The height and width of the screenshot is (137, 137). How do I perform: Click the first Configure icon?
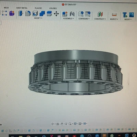coord(81,14)
